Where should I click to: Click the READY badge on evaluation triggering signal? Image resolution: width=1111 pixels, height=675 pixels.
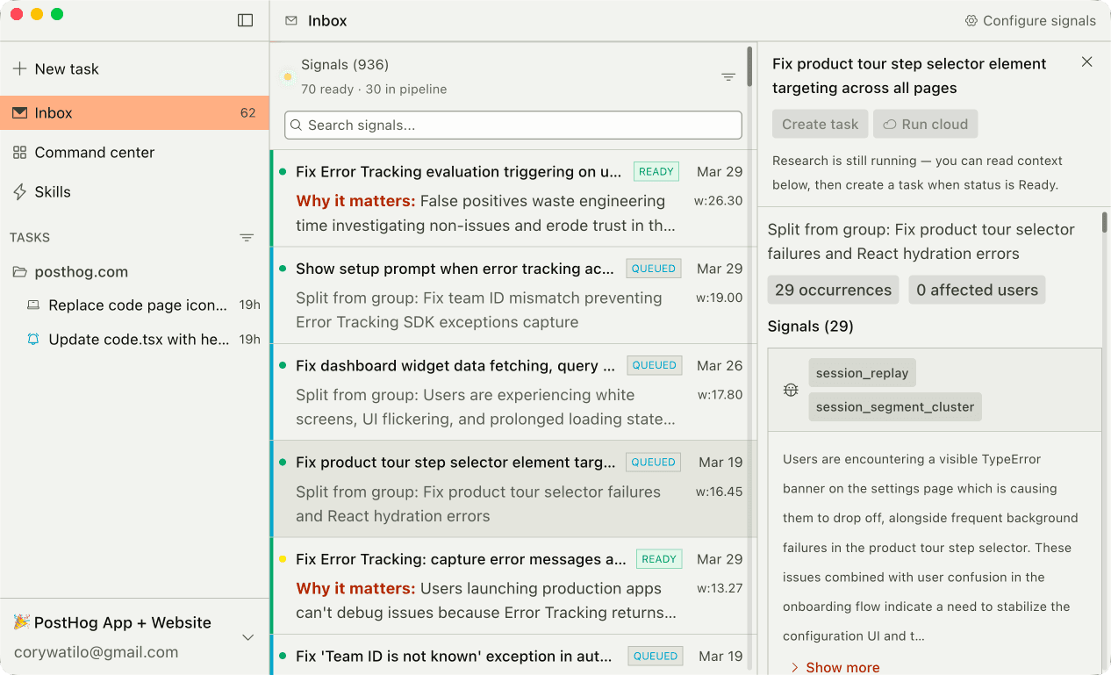point(656,172)
